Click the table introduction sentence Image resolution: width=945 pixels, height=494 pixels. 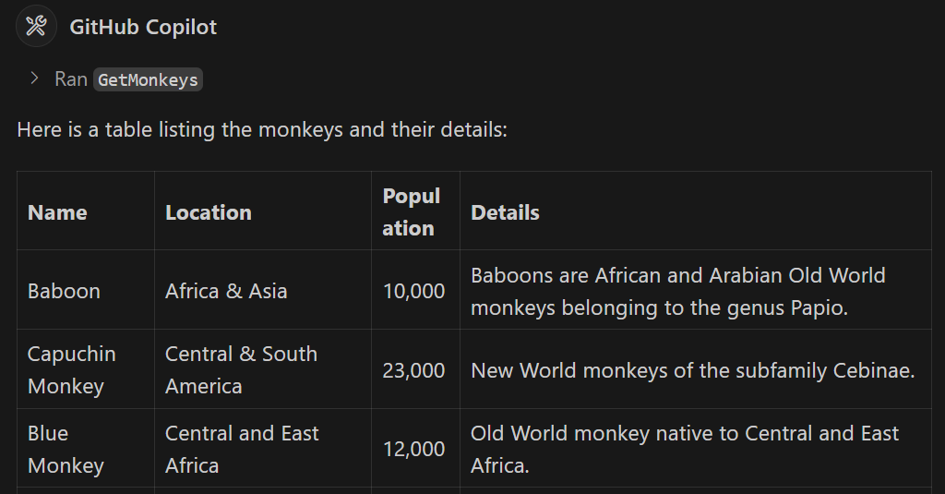pos(262,128)
